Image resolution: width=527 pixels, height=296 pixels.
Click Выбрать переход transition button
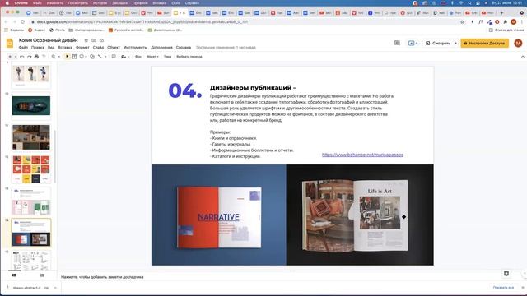click(x=189, y=57)
